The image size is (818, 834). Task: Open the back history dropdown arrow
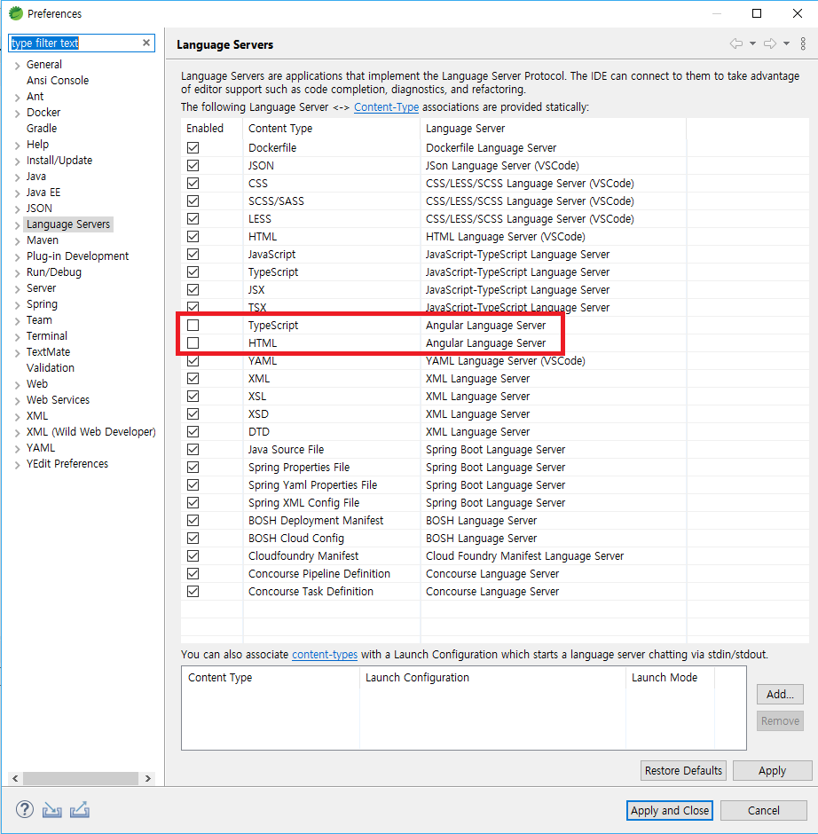pos(752,43)
